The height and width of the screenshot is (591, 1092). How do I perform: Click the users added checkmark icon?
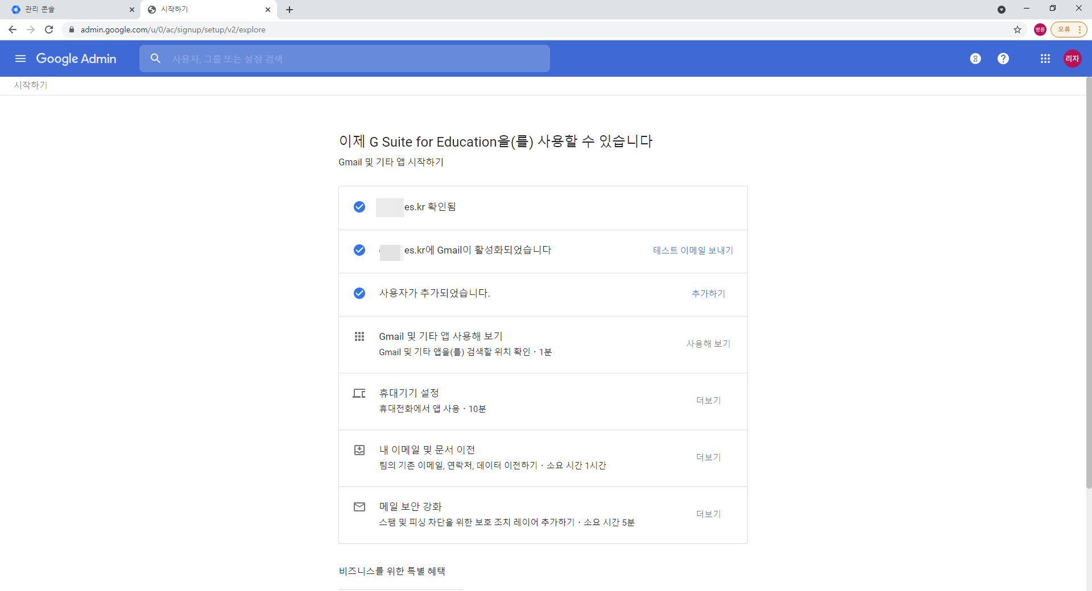(x=359, y=293)
